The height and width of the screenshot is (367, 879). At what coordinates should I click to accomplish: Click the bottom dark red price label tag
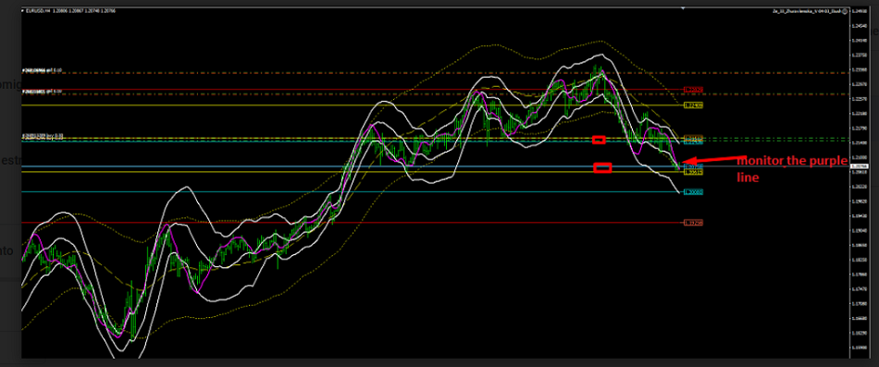[693, 223]
